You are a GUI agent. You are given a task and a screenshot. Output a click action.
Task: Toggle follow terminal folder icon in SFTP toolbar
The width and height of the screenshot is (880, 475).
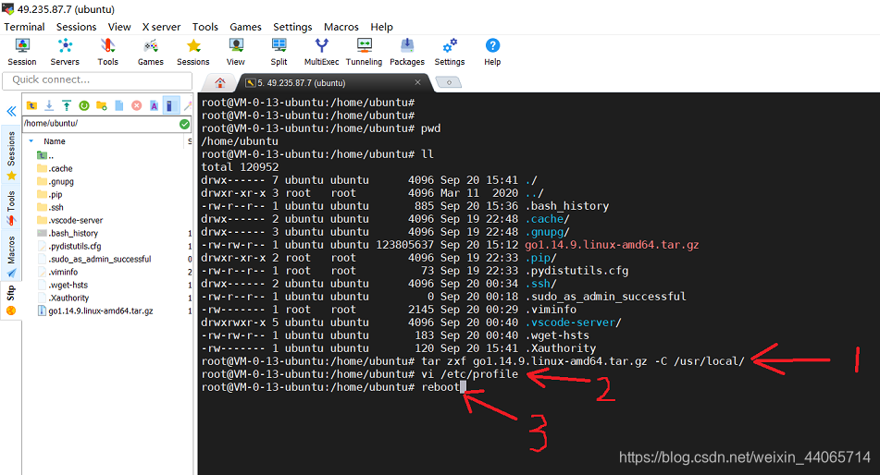[170, 105]
